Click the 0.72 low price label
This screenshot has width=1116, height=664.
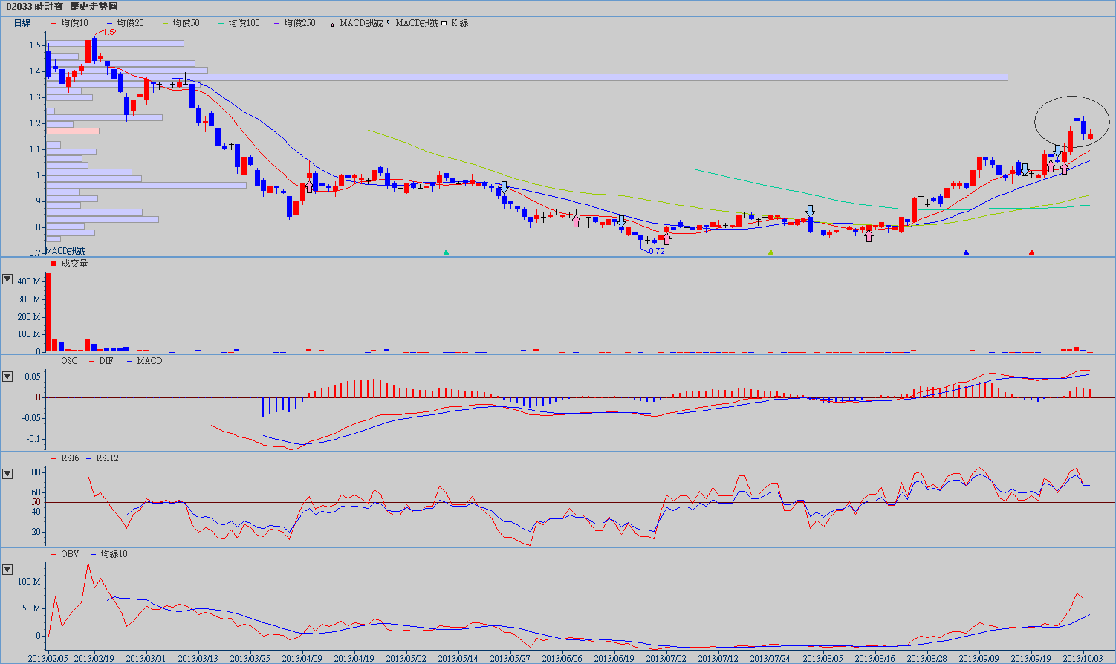pyautogui.click(x=656, y=251)
